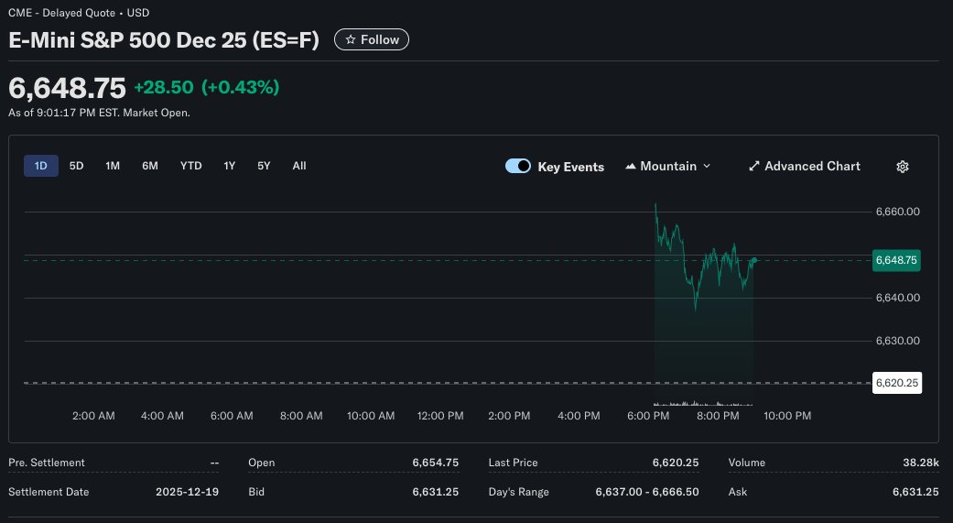Click the expand arrows icon beside Advanced Chart
Viewport: 953px width, 523px height.
pyautogui.click(x=754, y=166)
